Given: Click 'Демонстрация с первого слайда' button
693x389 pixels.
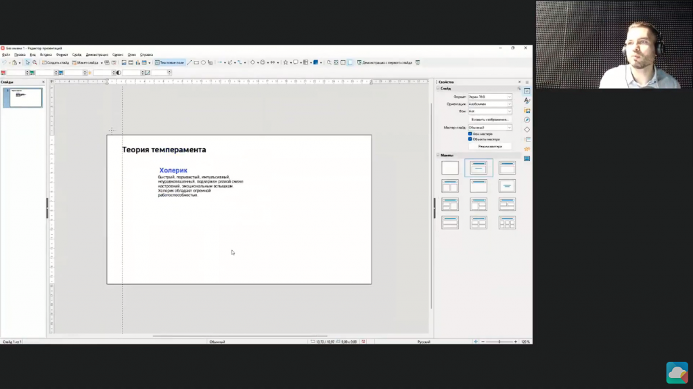Looking at the screenshot, I should pyautogui.click(x=384, y=63).
